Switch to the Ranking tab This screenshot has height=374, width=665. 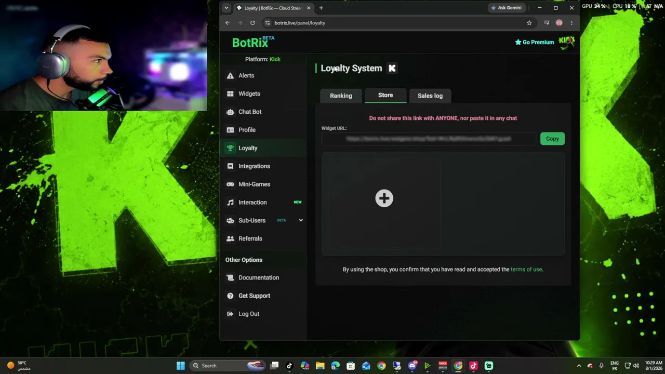click(x=341, y=96)
